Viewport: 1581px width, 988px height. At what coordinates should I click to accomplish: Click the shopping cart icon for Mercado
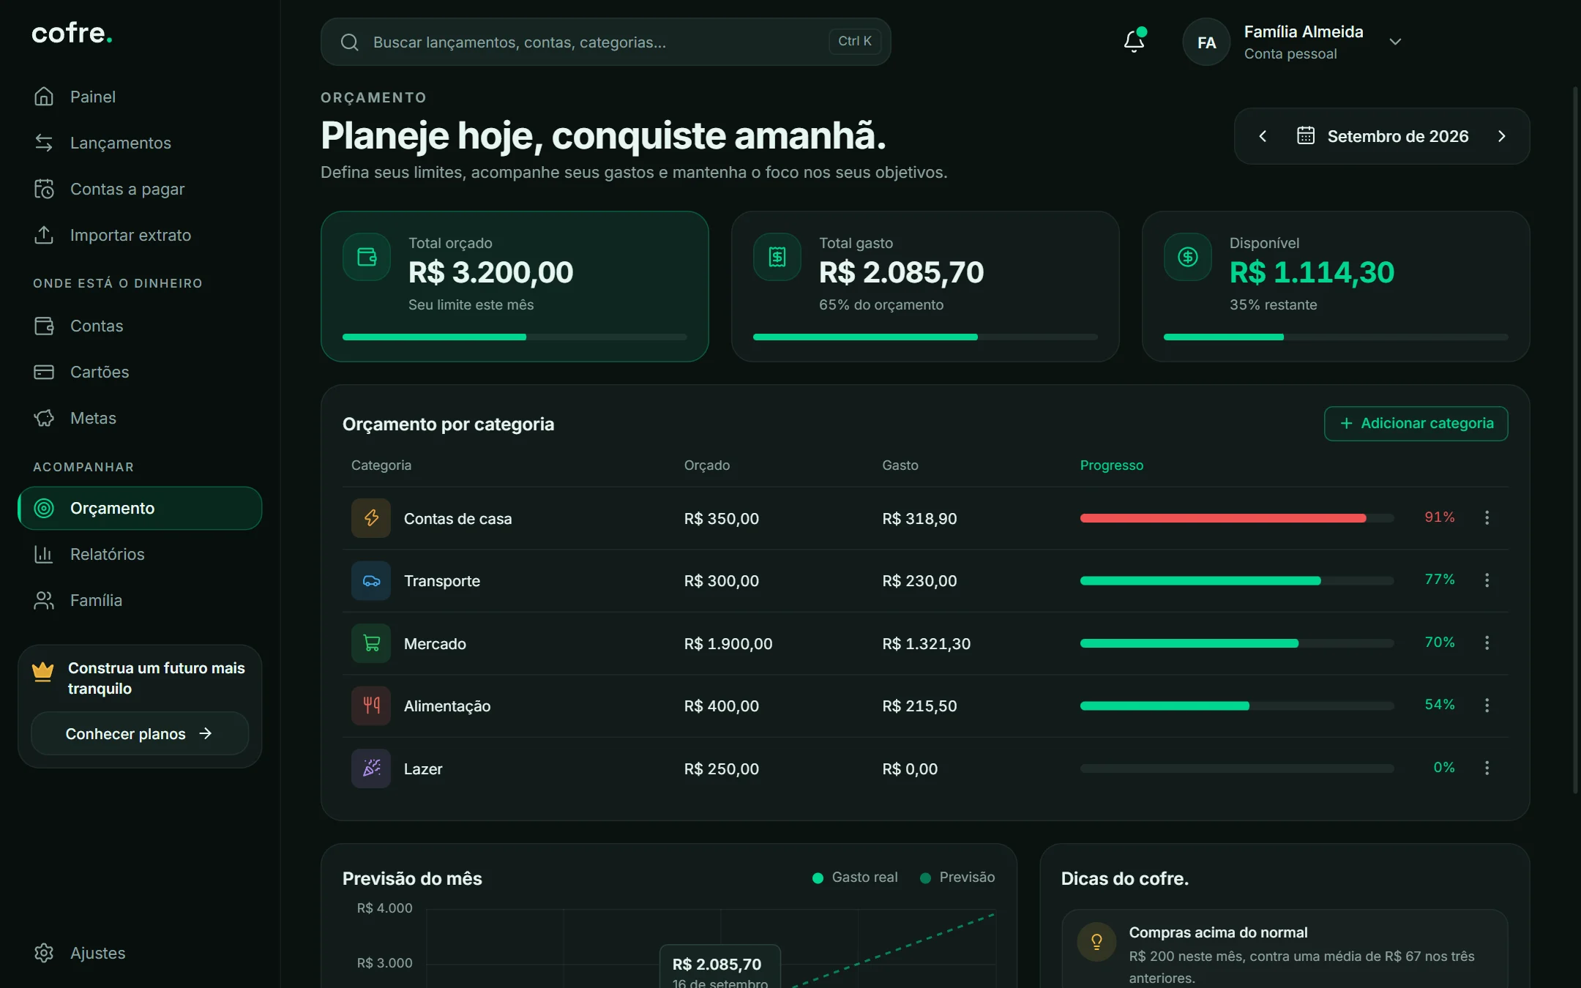(x=371, y=643)
